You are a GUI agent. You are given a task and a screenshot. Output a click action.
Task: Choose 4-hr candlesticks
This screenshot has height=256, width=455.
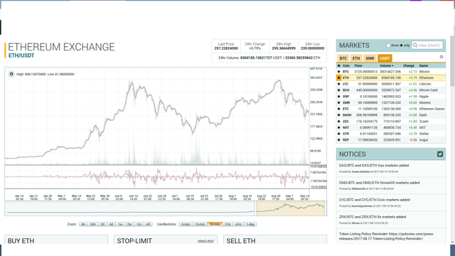[238, 225]
